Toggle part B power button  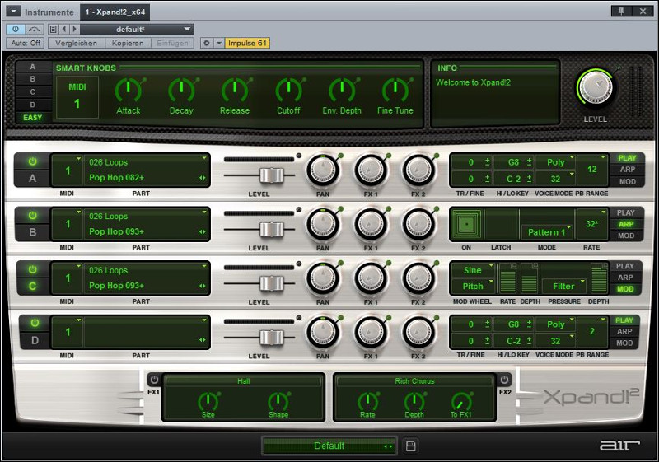click(32, 216)
